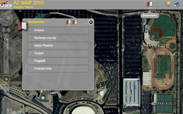The width and height of the screenshot is (183, 114).
Task: Add a new bookmark with green plus icon
Action: (75, 22)
